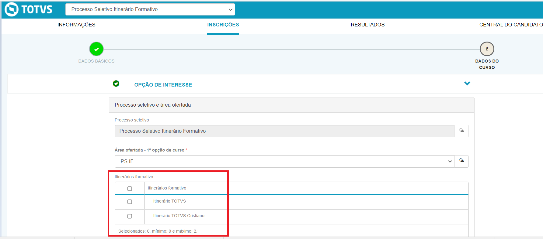Clear the Processo seletivo field with eraser icon
The width and height of the screenshot is (543, 239).
point(461,131)
